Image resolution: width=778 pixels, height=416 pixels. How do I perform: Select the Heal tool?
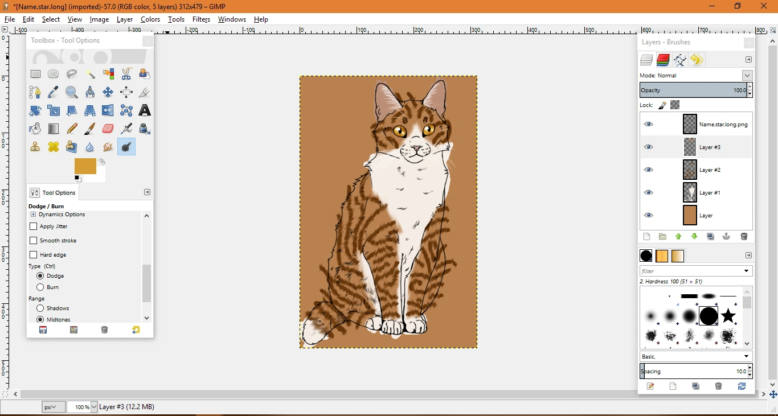click(54, 147)
